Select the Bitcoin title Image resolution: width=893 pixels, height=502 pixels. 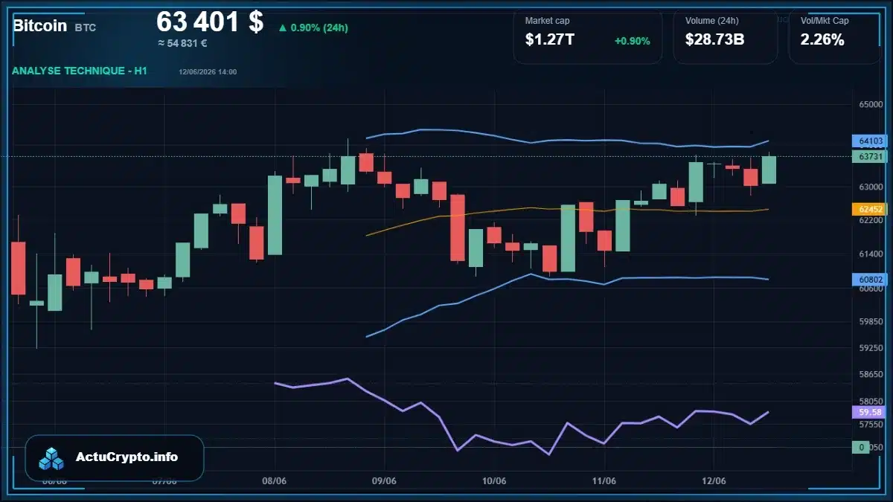coord(39,26)
